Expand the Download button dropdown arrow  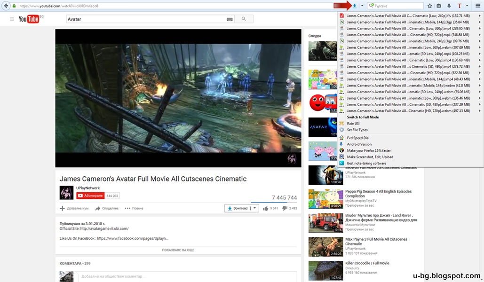(254, 208)
